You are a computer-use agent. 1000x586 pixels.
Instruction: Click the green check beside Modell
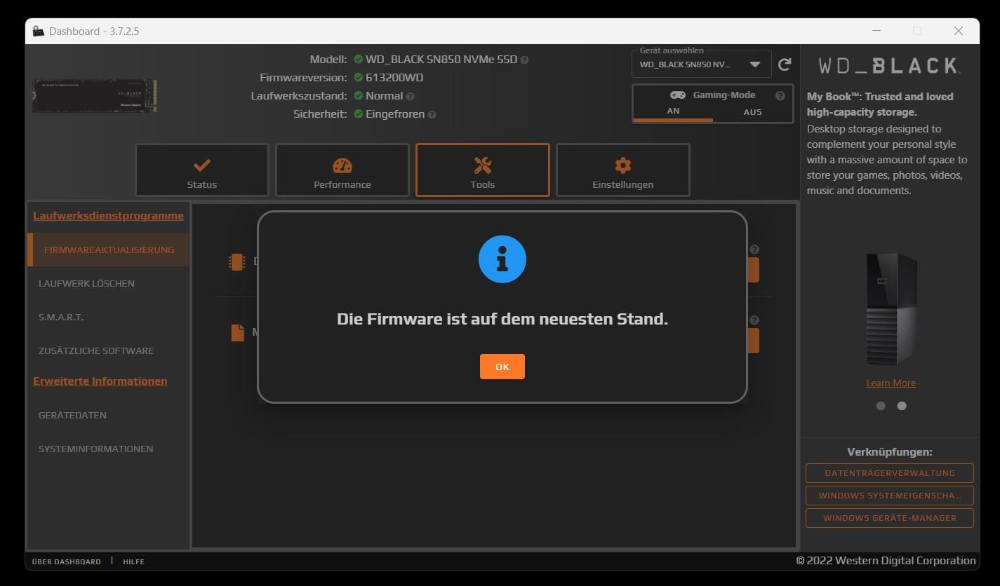pyautogui.click(x=359, y=59)
